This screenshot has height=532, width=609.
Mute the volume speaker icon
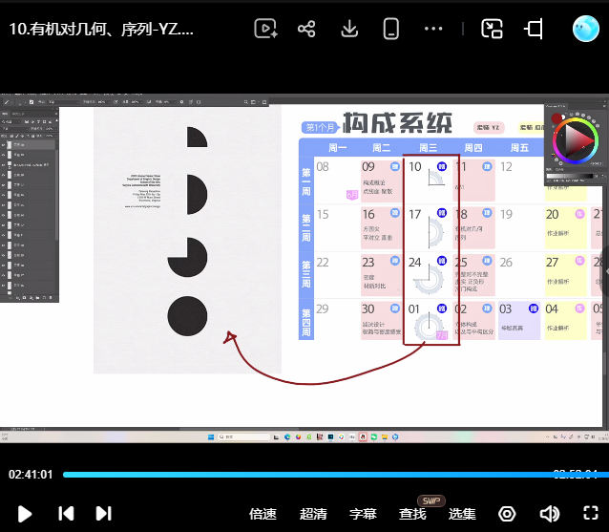click(550, 514)
